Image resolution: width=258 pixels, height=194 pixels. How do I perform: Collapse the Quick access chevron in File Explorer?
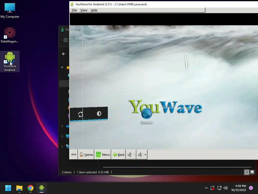62,67
